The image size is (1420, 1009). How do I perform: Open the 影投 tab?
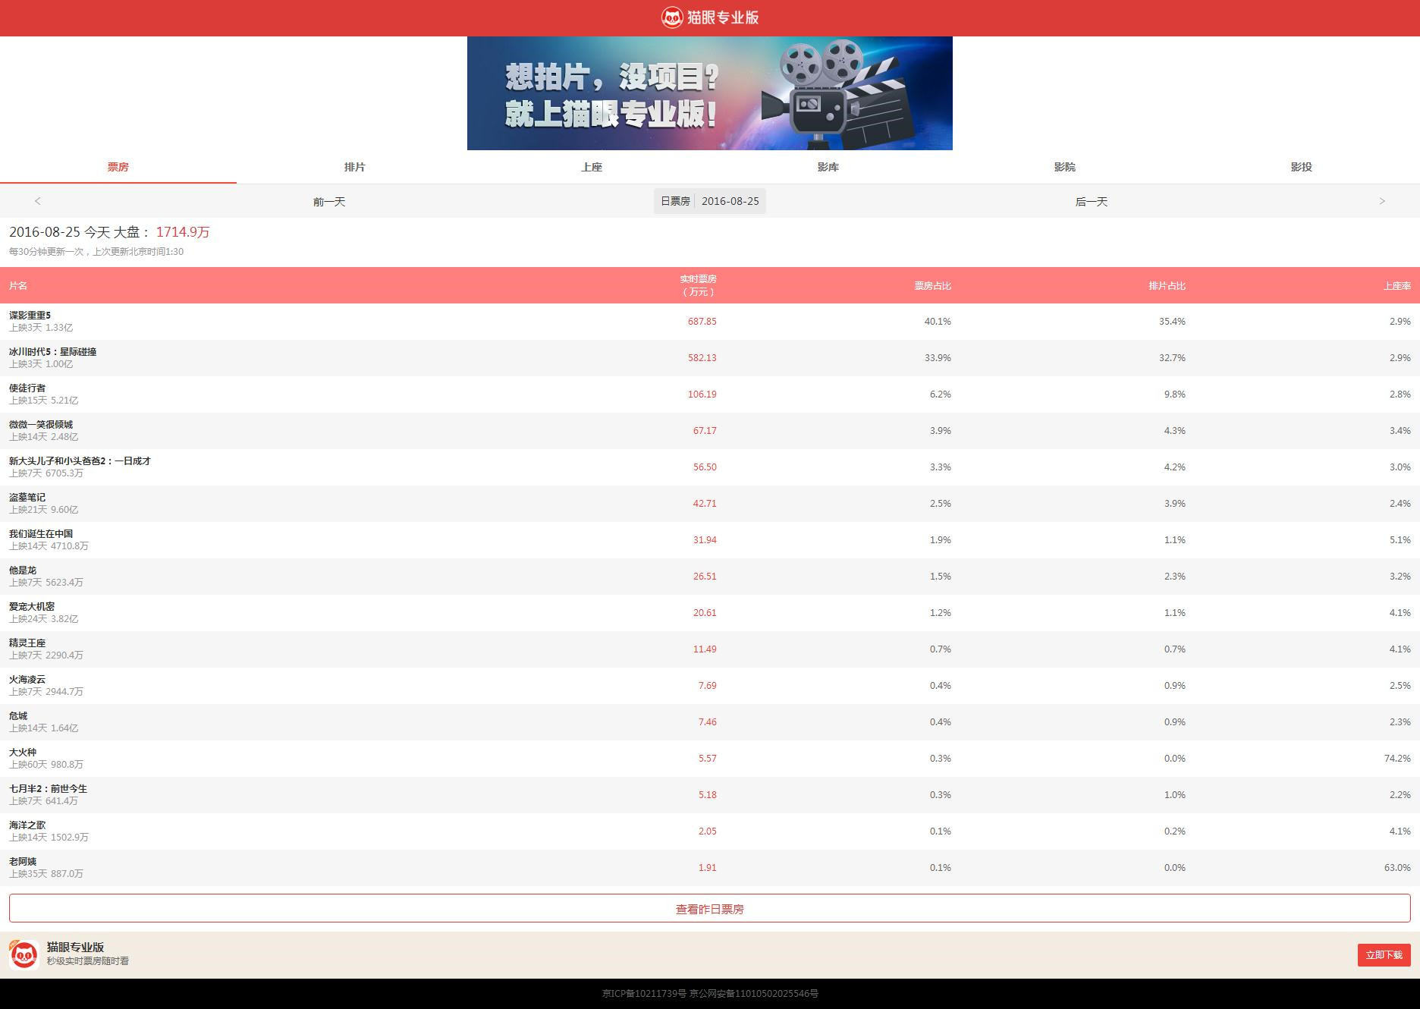[1302, 167]
